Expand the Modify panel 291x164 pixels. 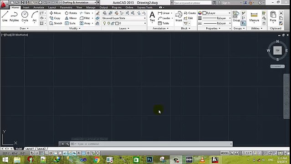(75, 28)
